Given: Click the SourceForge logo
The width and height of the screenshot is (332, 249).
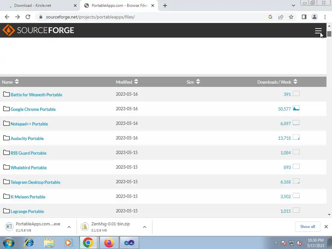Looking at the screenshot, I should tap(38, 30).
